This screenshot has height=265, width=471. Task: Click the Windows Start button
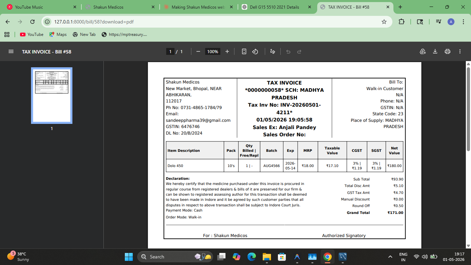tap(129, 257)
